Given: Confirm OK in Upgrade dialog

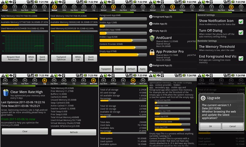Looking at the screenshot, I should point(210,126).
